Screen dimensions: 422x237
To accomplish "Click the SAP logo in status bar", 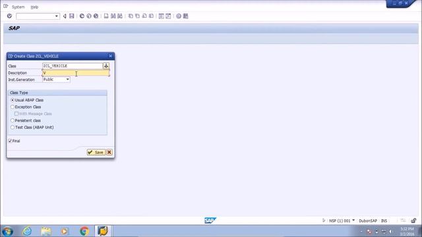I will [x=210, y=221].
